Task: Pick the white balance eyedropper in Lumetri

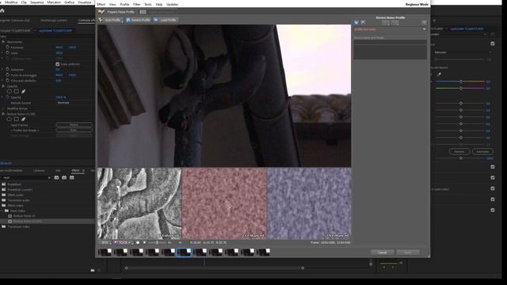Action: (x=439, y=74)
